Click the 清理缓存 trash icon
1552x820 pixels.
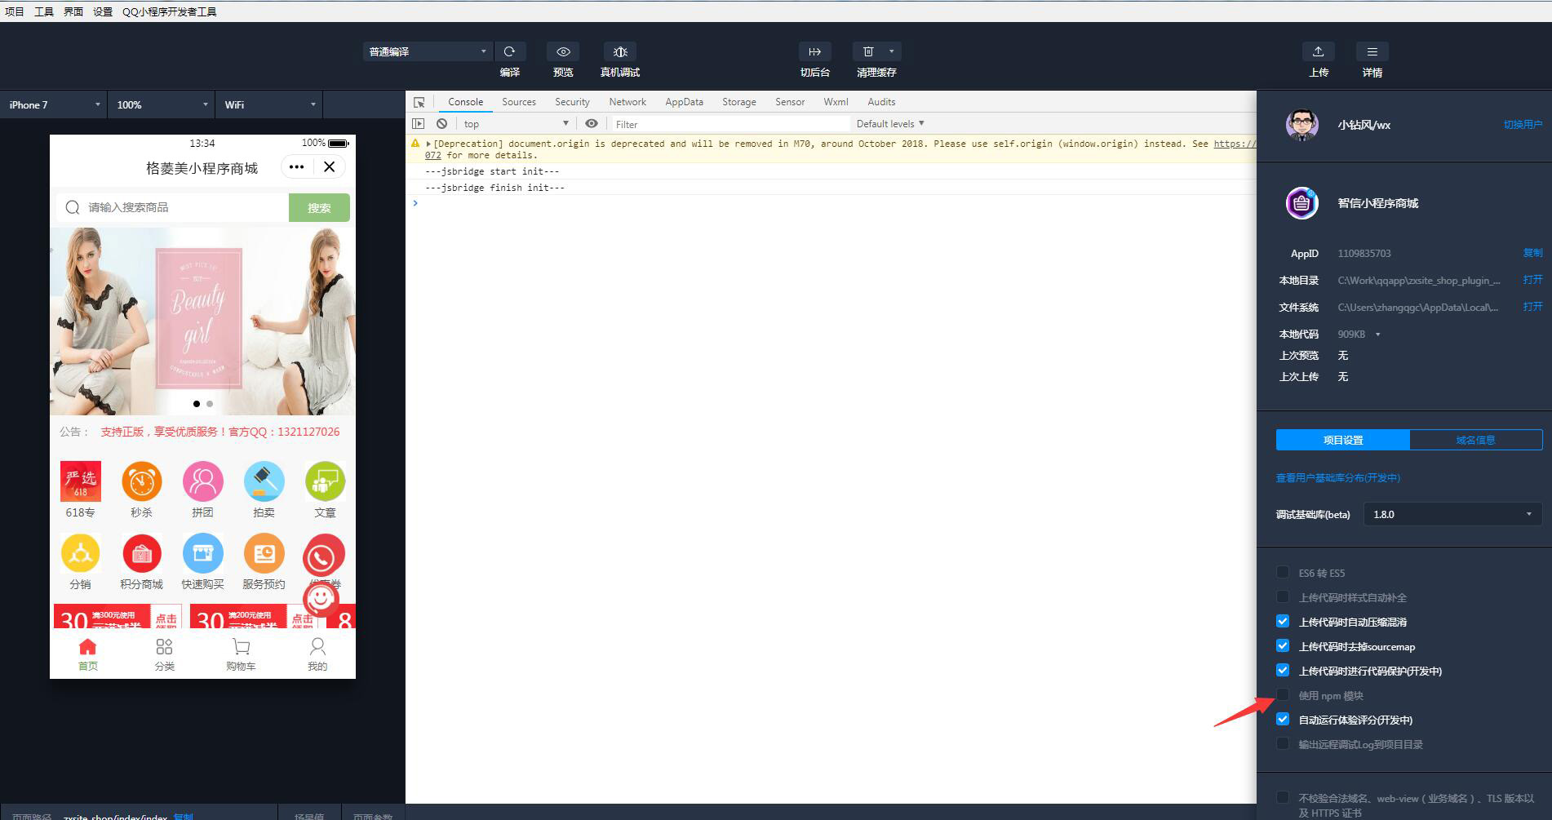(x=868, y=51)
